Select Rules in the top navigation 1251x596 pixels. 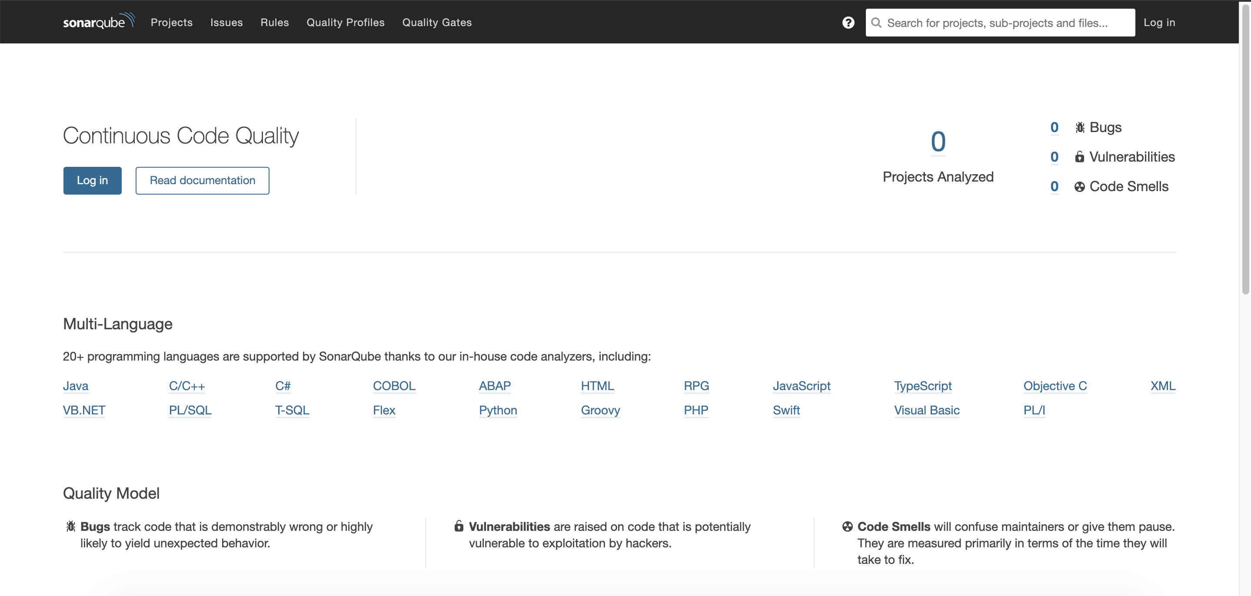[274, 22]
